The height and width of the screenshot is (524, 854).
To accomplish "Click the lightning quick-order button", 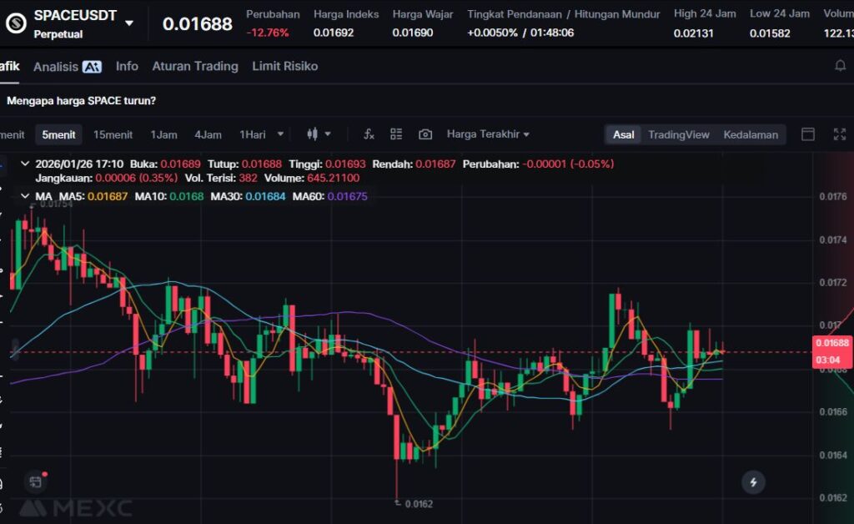I will click(x=753, y=481).
